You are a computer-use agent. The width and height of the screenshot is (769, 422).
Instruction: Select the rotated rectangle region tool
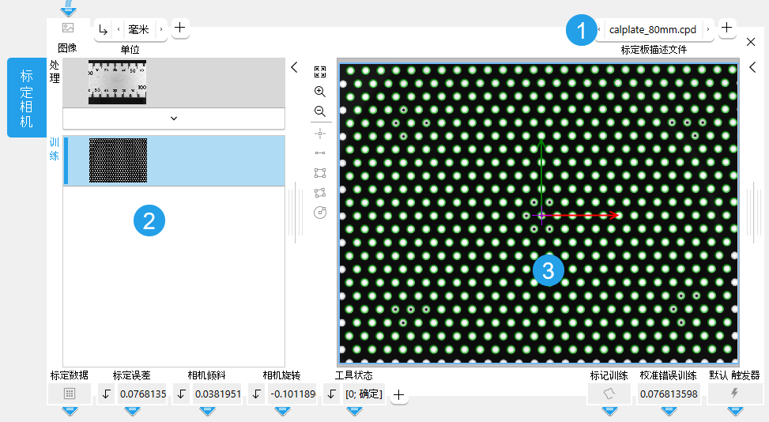320,192
